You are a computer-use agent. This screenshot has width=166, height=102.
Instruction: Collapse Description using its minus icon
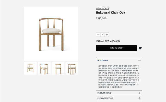[x=139, y=60]
